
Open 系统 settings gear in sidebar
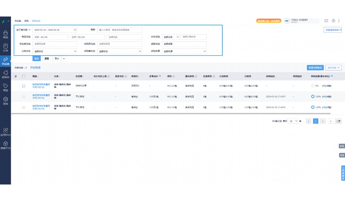point(5,100)
